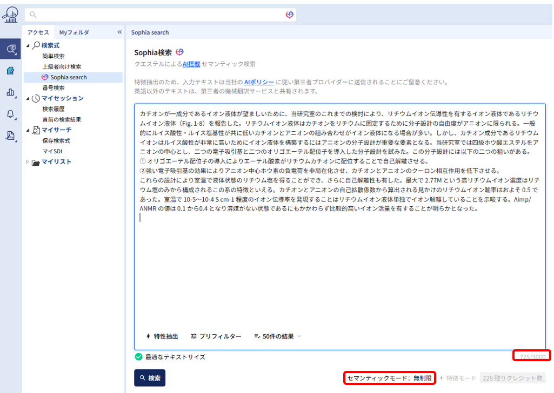Click the lightning icon beside 特徴モード
The image size is (554, 393).
[x=442, y=378]
